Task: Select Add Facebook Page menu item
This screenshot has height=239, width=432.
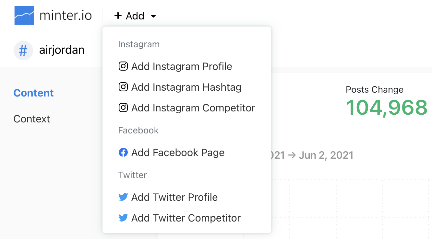Action: (x=178, y=153)
